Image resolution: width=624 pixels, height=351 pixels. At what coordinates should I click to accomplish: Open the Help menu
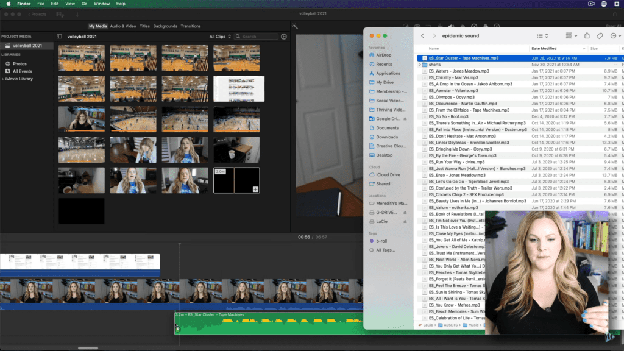coord(121,4)
